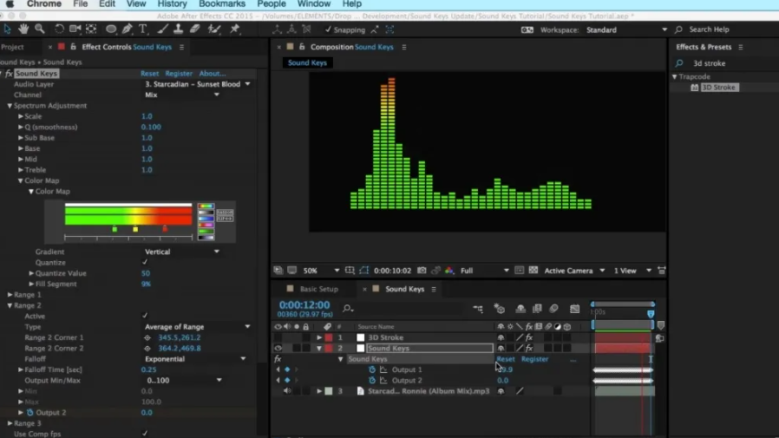The width and height of the screenshot is (779, 438).
Task: Select the Eraser tool
Action: pos(194,29)
